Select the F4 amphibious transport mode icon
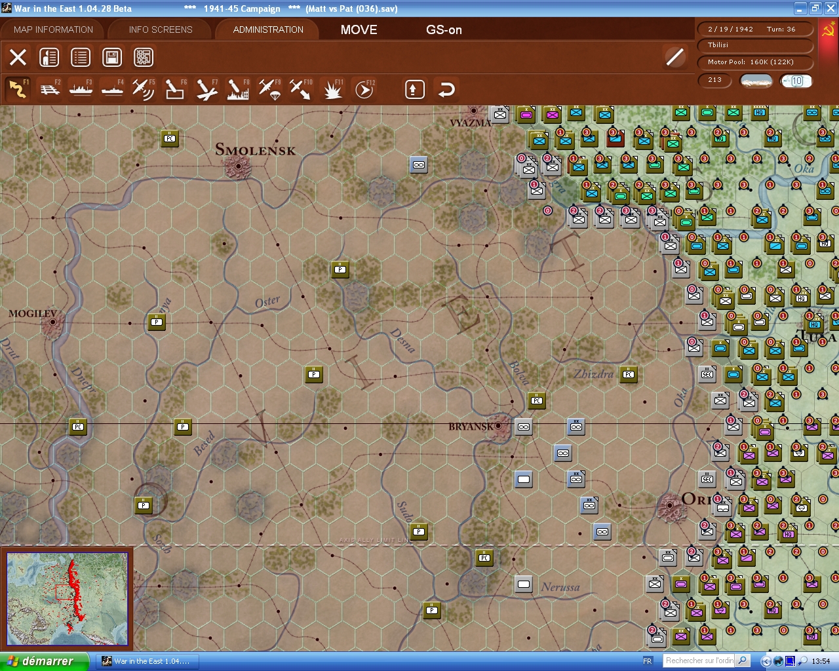Screen dimensions: 839x671 point(112,89)
